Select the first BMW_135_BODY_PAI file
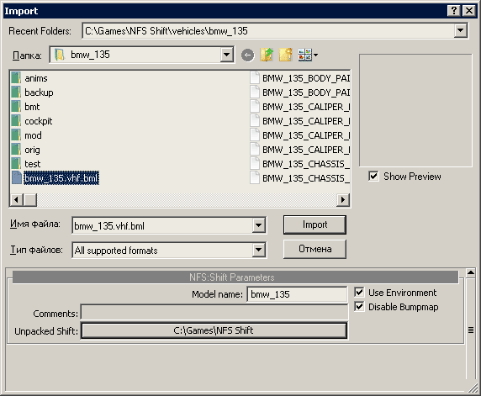 [300, 78]
